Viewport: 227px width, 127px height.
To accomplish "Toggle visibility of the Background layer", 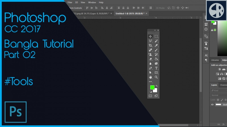I will [212, 105].
